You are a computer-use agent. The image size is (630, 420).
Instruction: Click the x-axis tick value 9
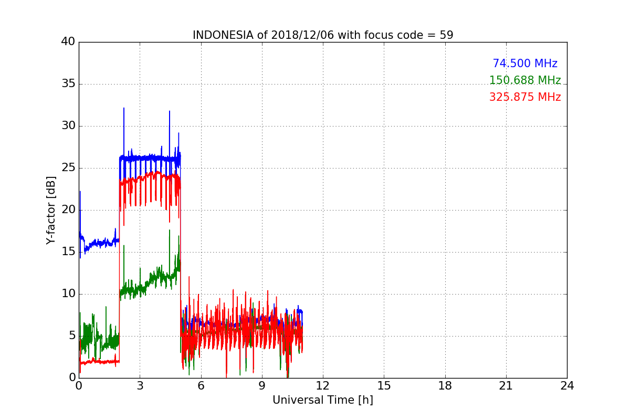pyautogui.click(x=262, y=386)
